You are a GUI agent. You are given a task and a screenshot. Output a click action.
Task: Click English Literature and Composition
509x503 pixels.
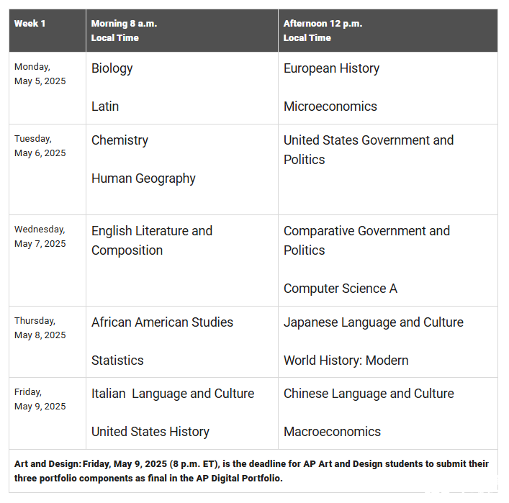pyautogui.click(x=152, y=240)
